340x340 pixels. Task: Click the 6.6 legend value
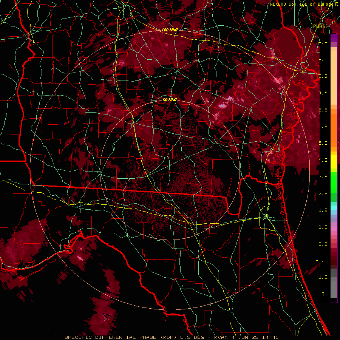[x=323, y=110]
